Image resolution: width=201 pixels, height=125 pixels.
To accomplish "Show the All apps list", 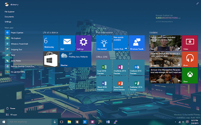I will click(11, 115).
